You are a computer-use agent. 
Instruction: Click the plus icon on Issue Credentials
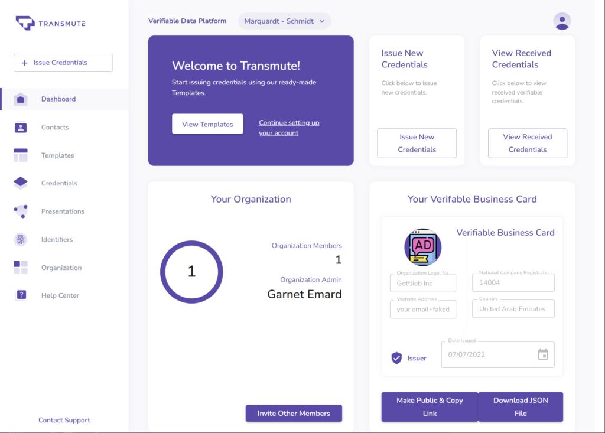(x=24, y=63)
